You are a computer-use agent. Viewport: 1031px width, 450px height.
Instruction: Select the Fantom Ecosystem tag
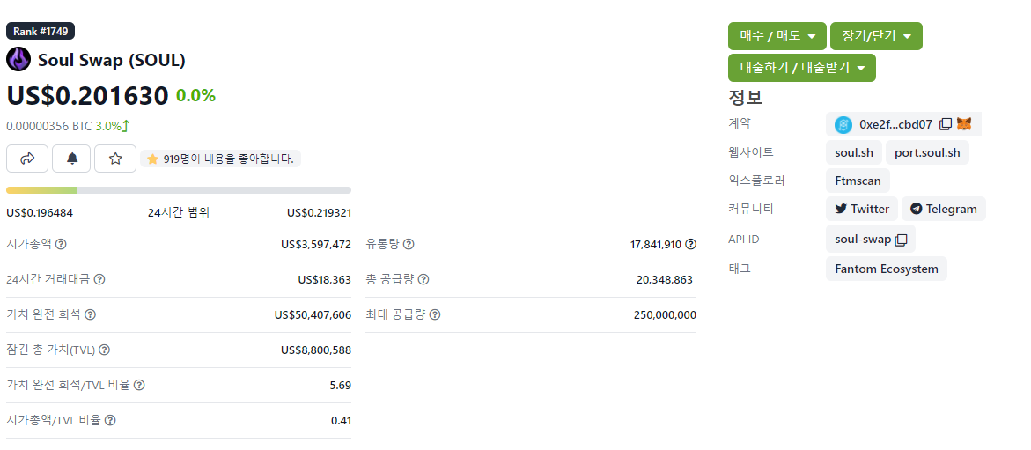(886, 269)
